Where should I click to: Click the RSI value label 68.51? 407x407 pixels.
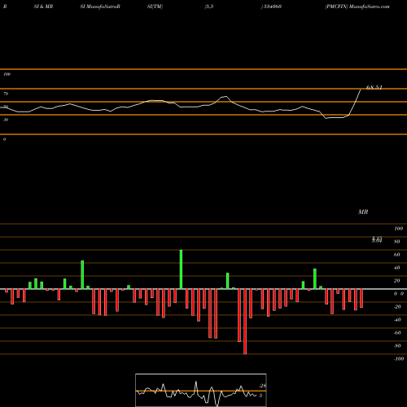click(374, 87)
